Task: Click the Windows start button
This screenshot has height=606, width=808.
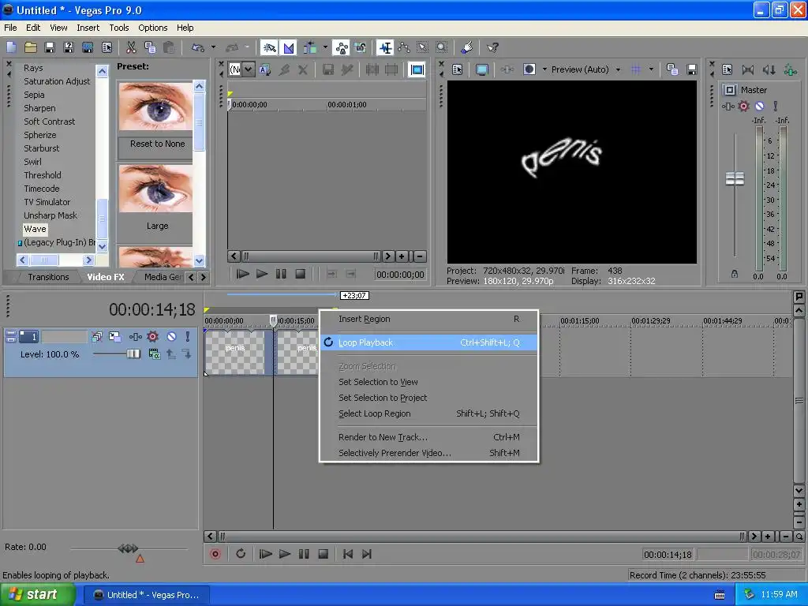Action: point(38,595)
